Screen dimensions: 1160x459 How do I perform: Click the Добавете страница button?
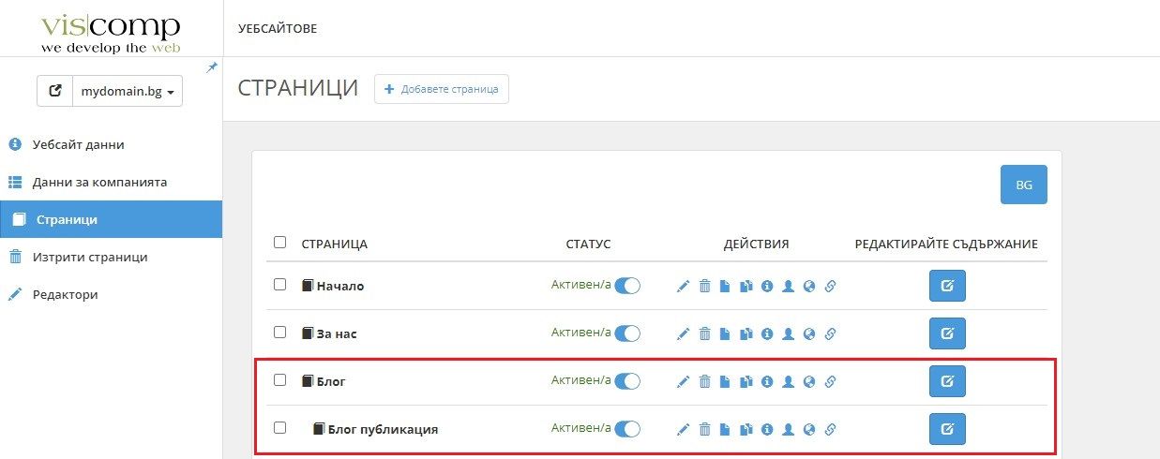coord(442,89)
